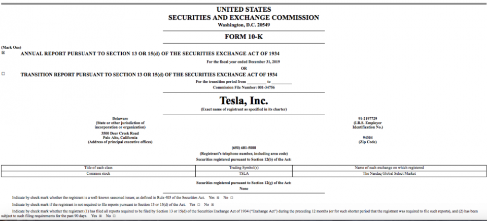This screenshot has height=221, width=487.
Task: Click the phone number (650) 681-5000
Action: [x=243, y=147]
